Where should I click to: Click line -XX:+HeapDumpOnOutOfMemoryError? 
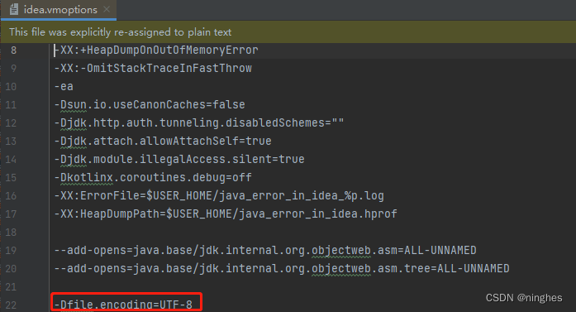pyautogui.click(x=156, y=50)
